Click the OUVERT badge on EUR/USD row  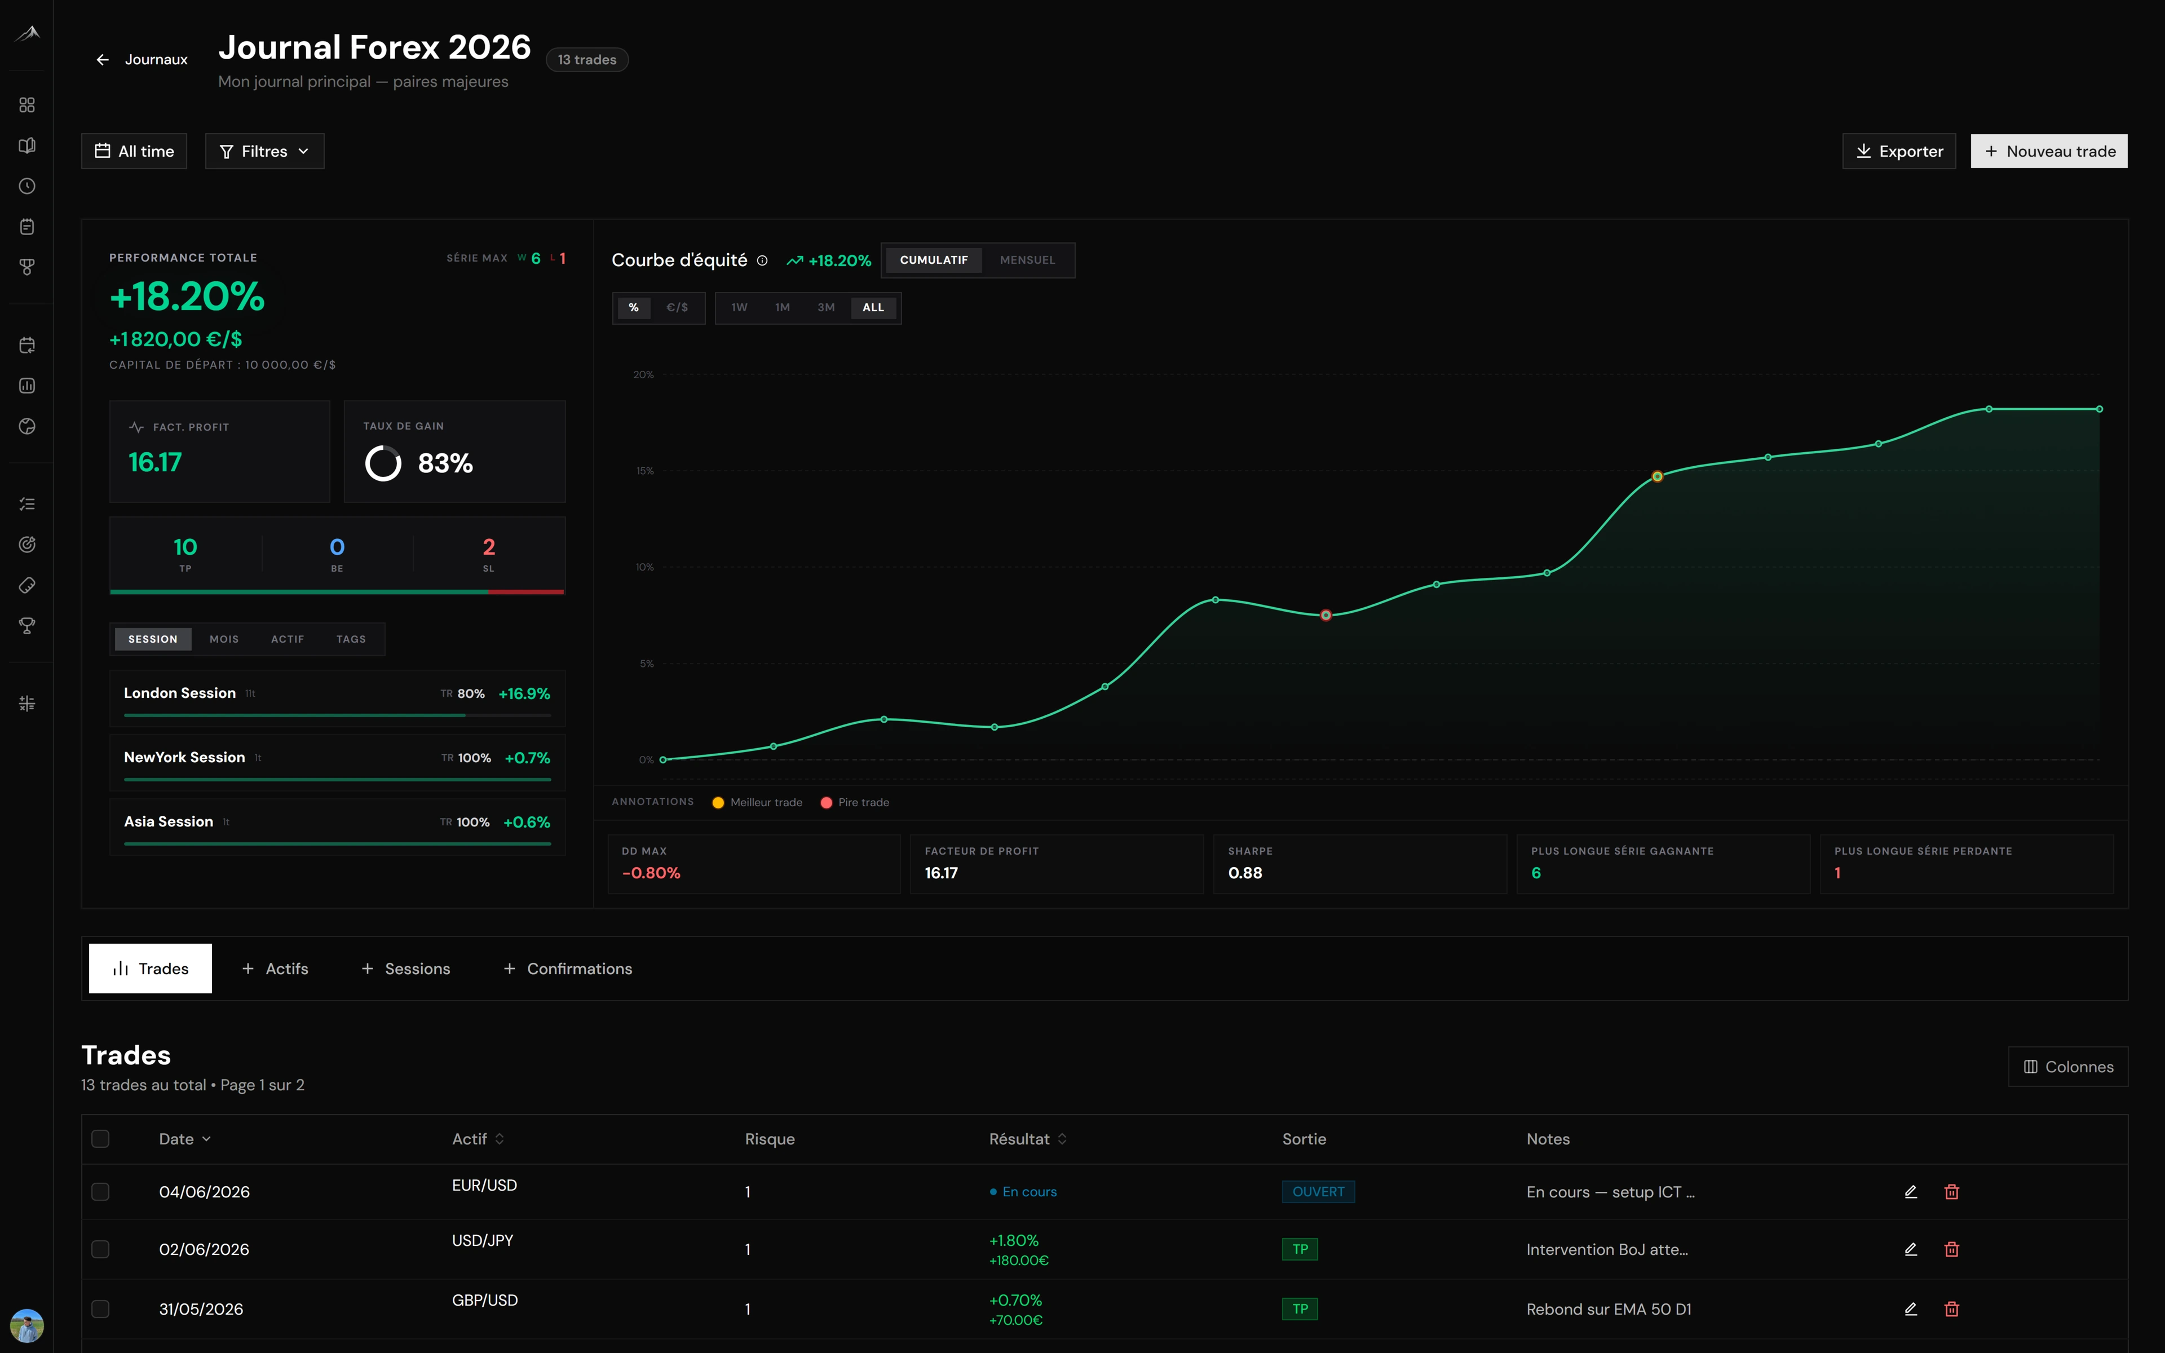coord(1318,1192)
